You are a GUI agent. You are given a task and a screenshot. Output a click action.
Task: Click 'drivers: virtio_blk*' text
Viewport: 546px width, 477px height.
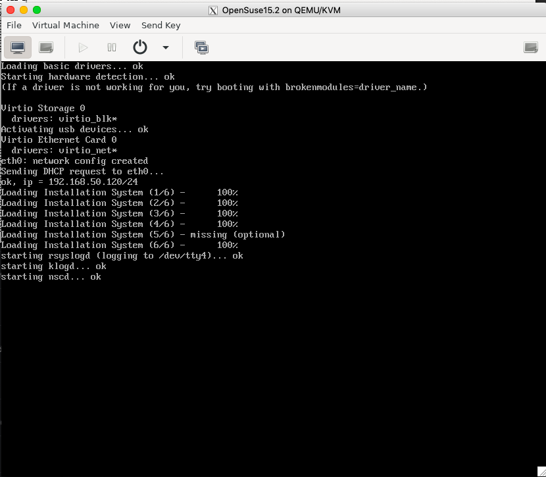click(64, 118)
